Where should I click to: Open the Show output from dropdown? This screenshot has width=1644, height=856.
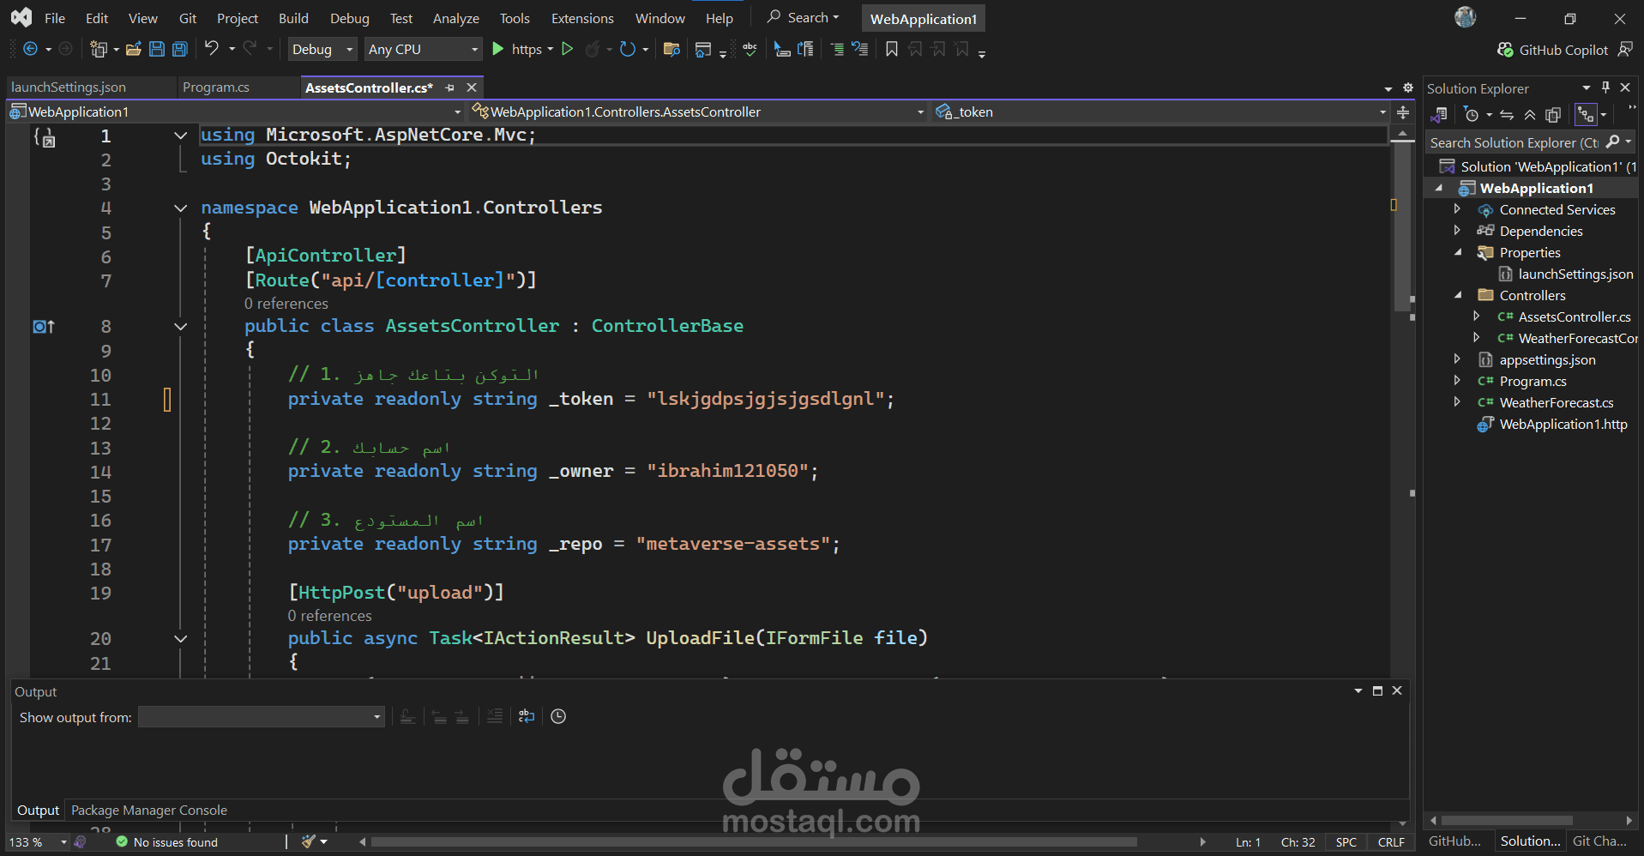click(261, 717)
